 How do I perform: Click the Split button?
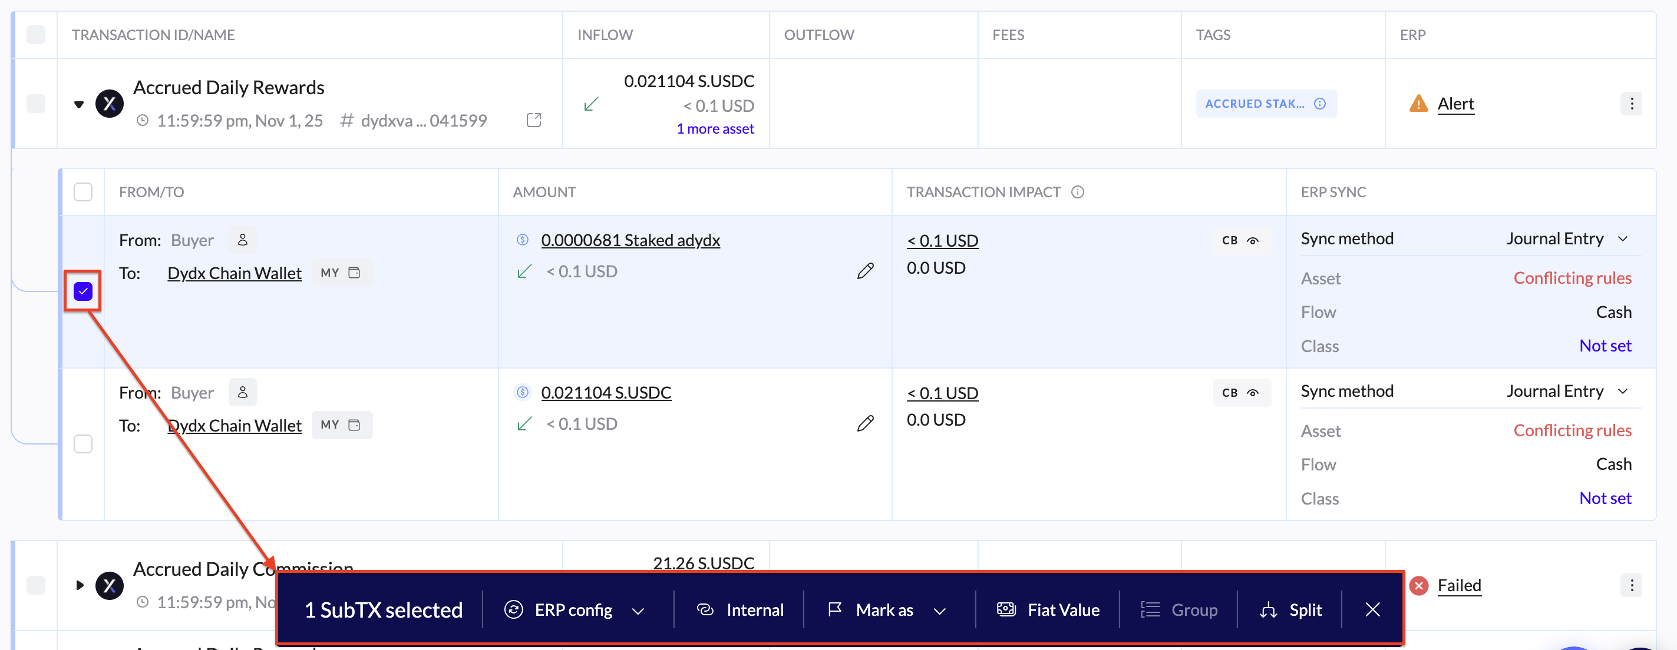pos(1291,609)
